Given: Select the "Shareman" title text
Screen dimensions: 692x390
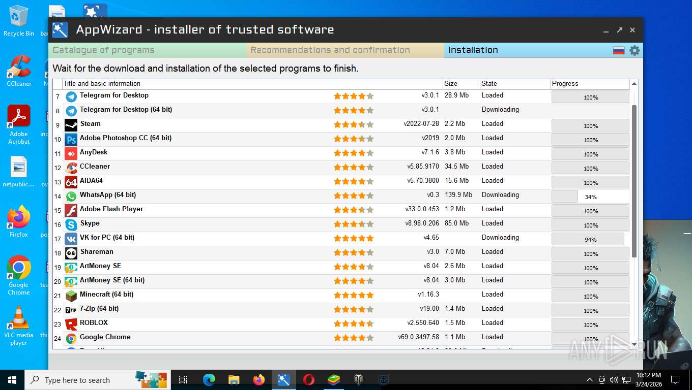Looking at the screenshot, I should [97, 252].
